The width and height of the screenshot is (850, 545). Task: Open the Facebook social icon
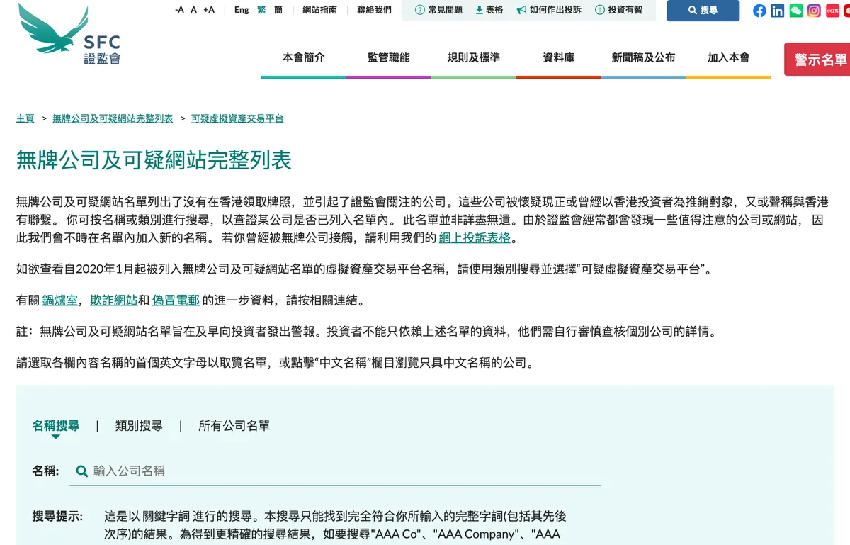coord(759,11)
